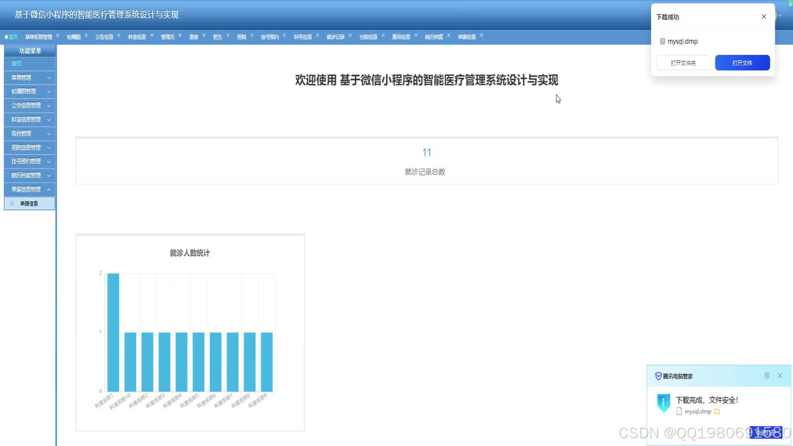Click the tallest 科室名称1 bar in chart

pos(113,332)
